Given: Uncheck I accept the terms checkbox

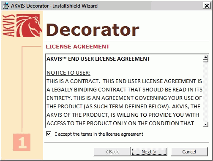Looking at the screenshot, I should tap(49, 134).
